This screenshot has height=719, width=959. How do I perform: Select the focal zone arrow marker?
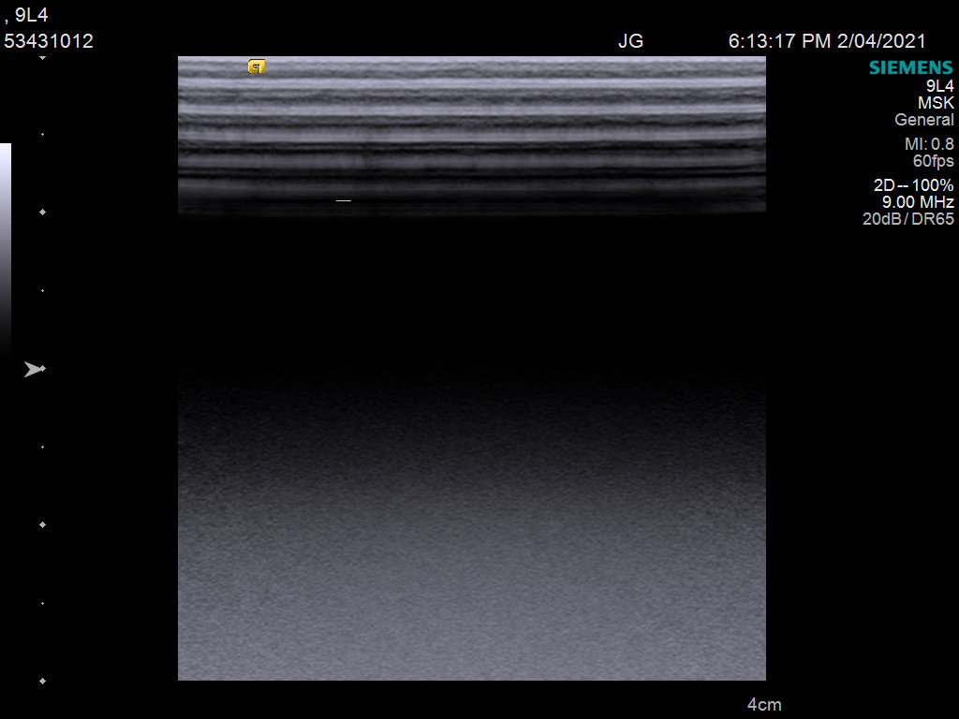34,370
